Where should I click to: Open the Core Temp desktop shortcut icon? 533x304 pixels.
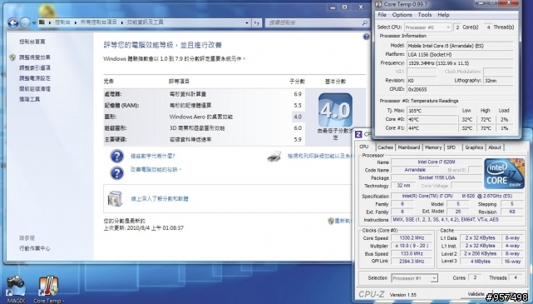(x=48, y=289)
